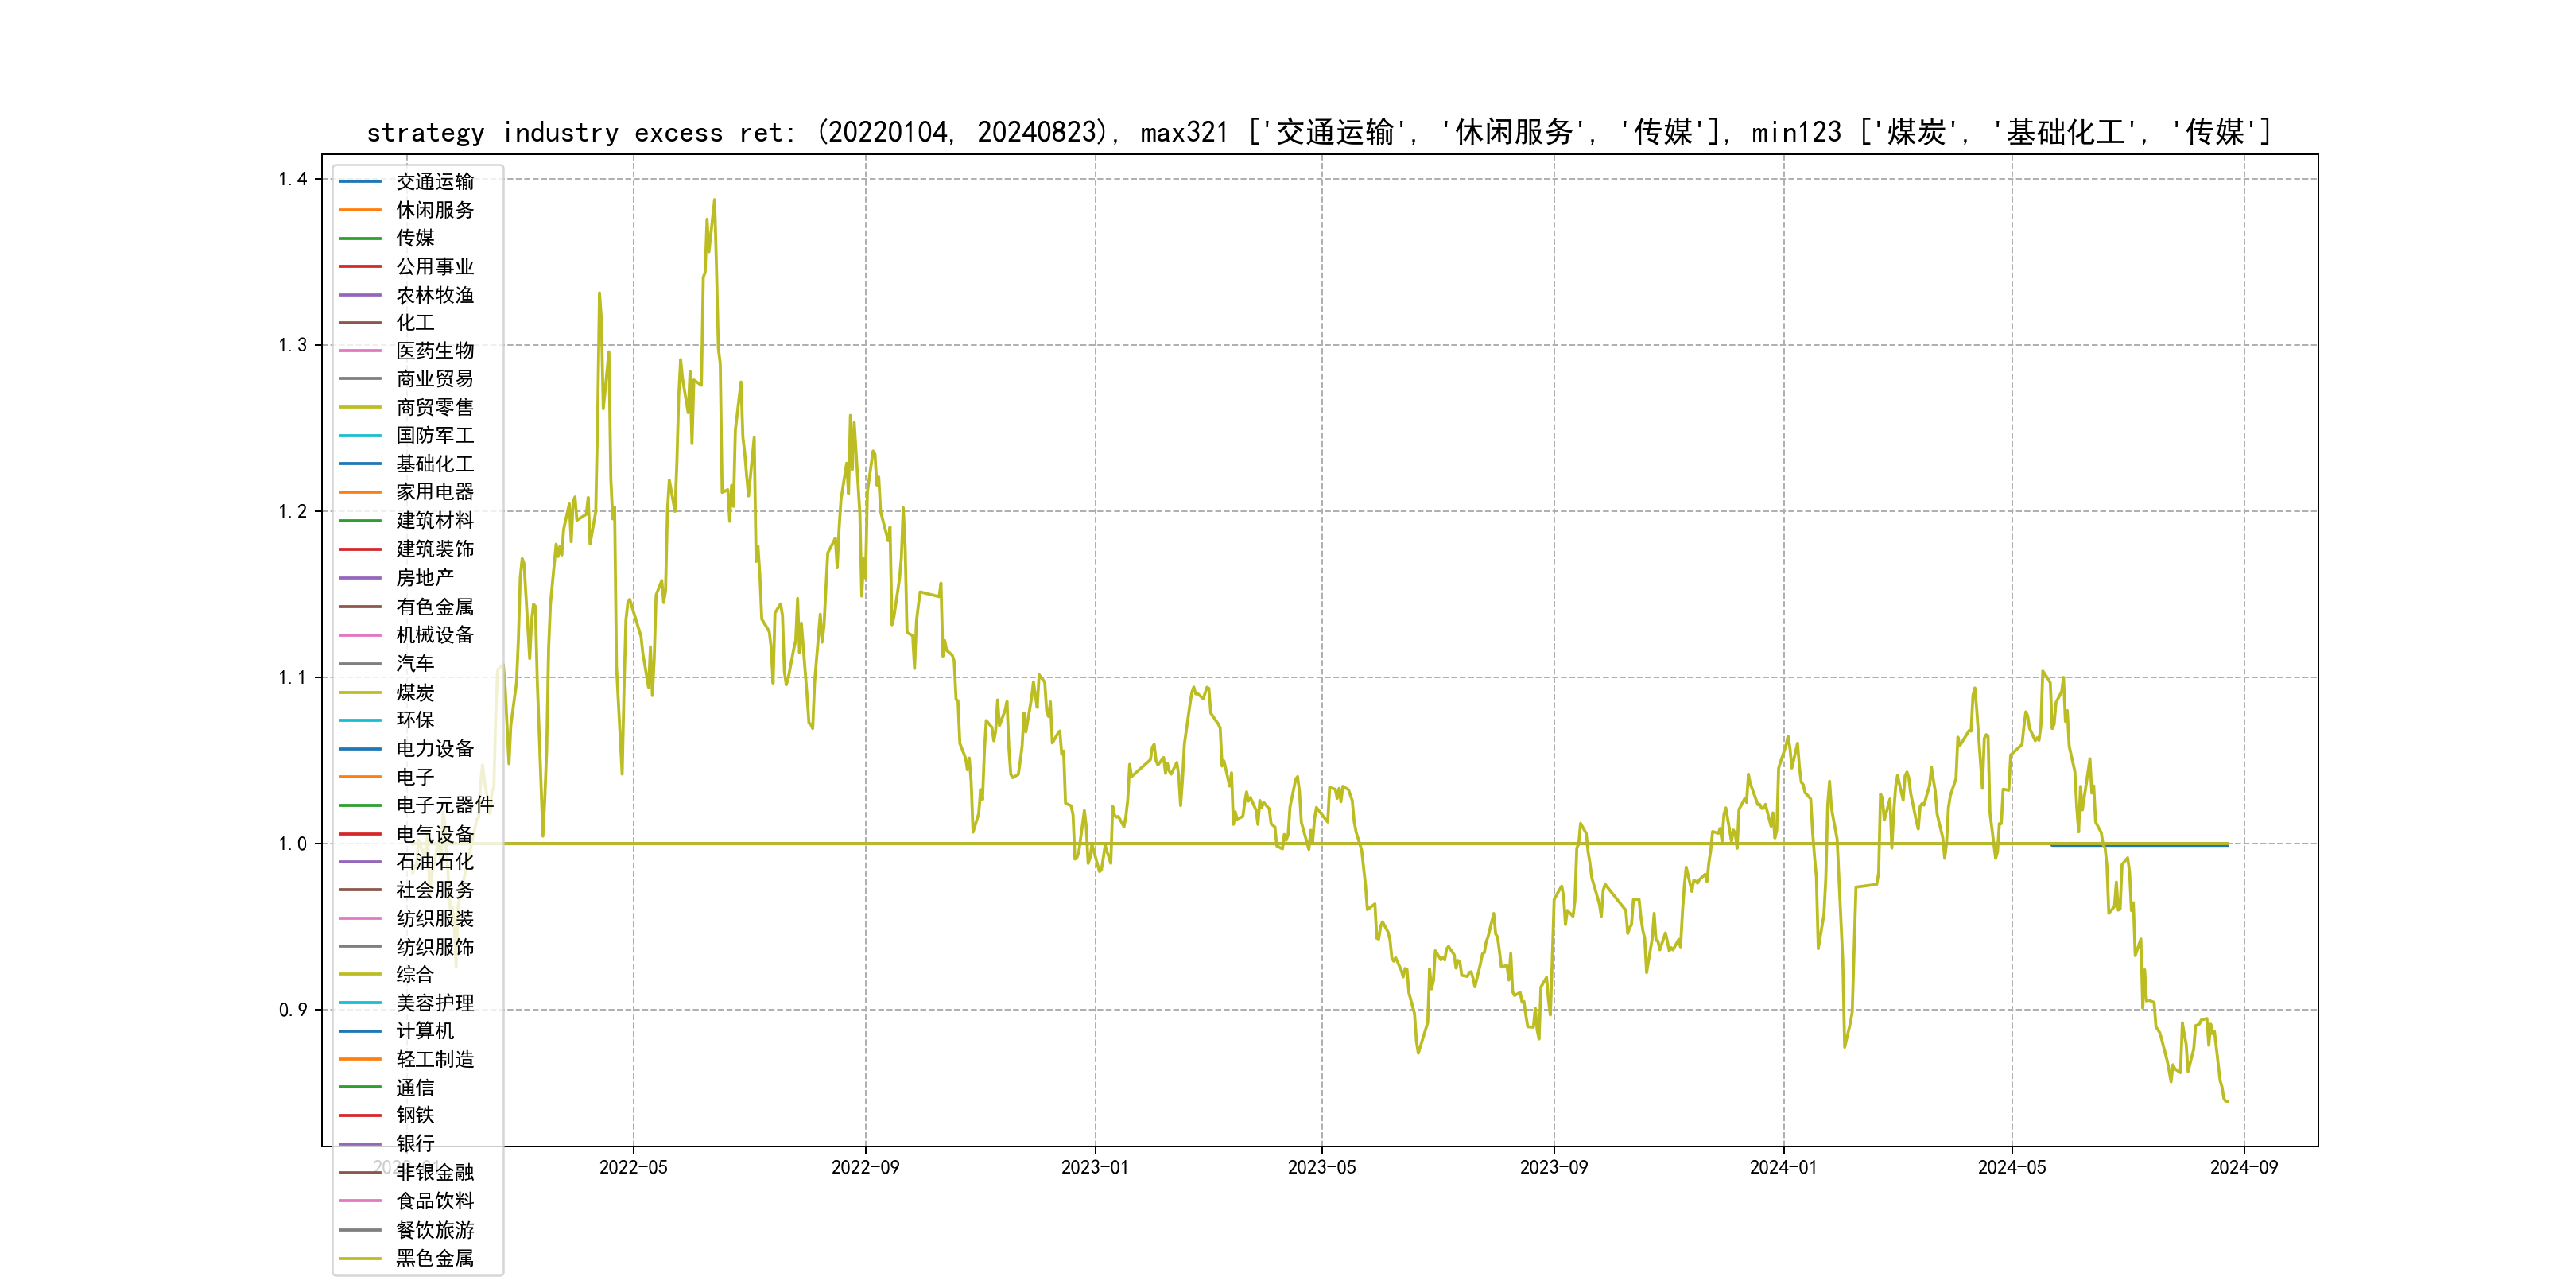Click the 1.4 y-axis tick label
Screen dimensions: 2576x1288
pyautogui.click(x=293, y=180)
